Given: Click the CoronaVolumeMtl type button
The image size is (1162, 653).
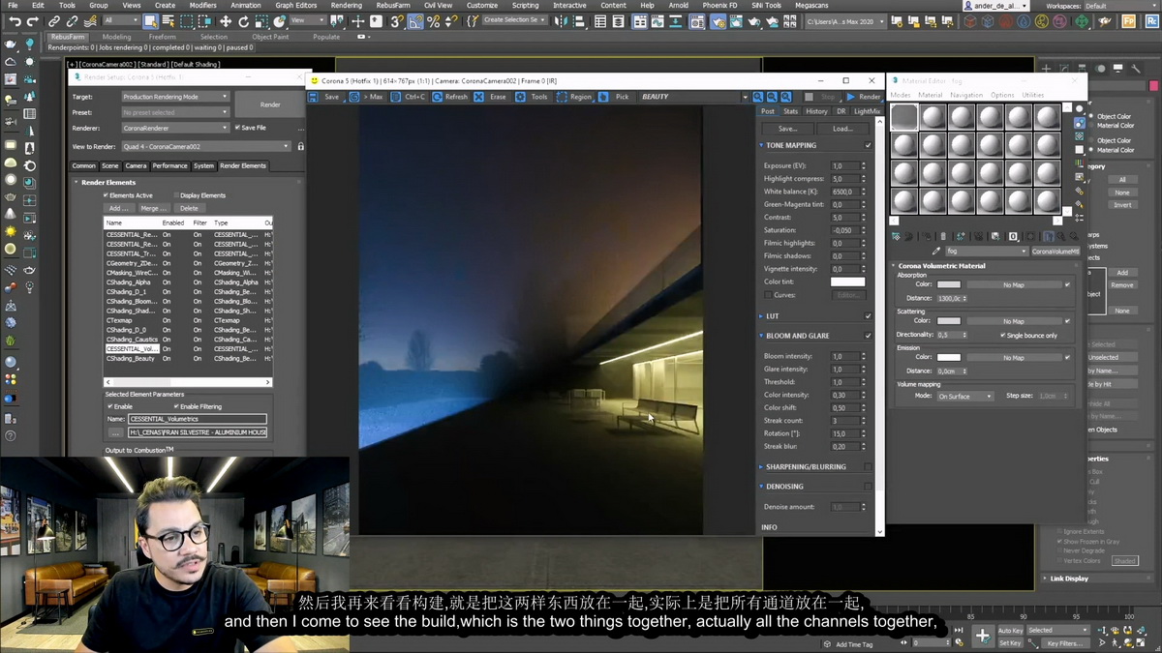Looking at the screenshot, I should [x=1055, y=252].
